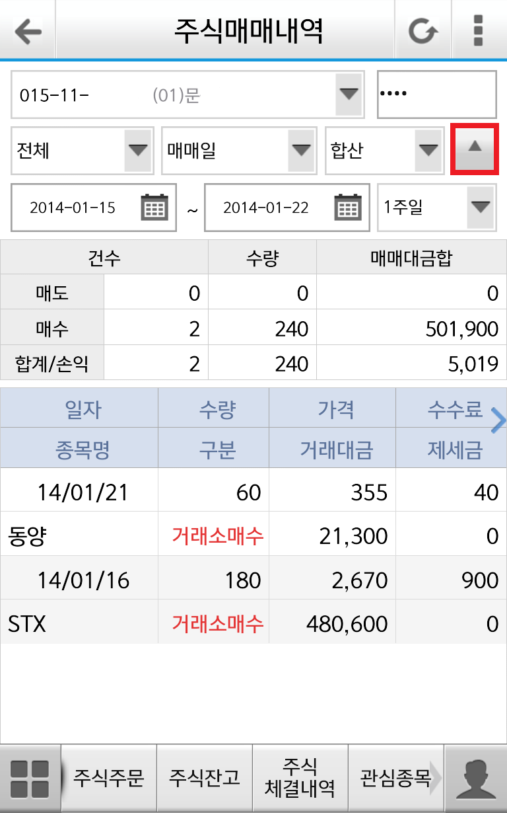Switch to the 주식주문 tab
The image size is (507, 813).
point(109,778)
